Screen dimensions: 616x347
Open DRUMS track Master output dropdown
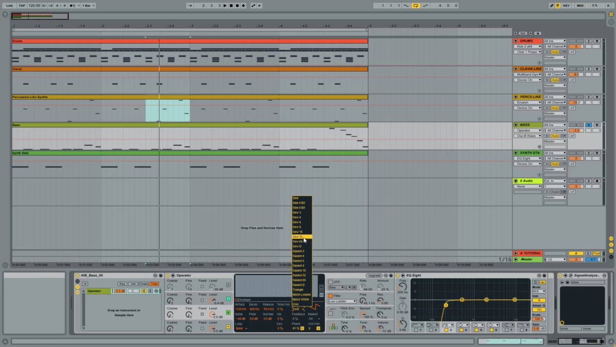(x=555, y=57)
